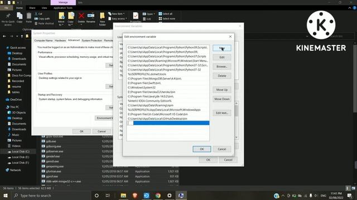Select the gfortran.exe file
This screenshot has height=200, width=357.
(54, 172)
